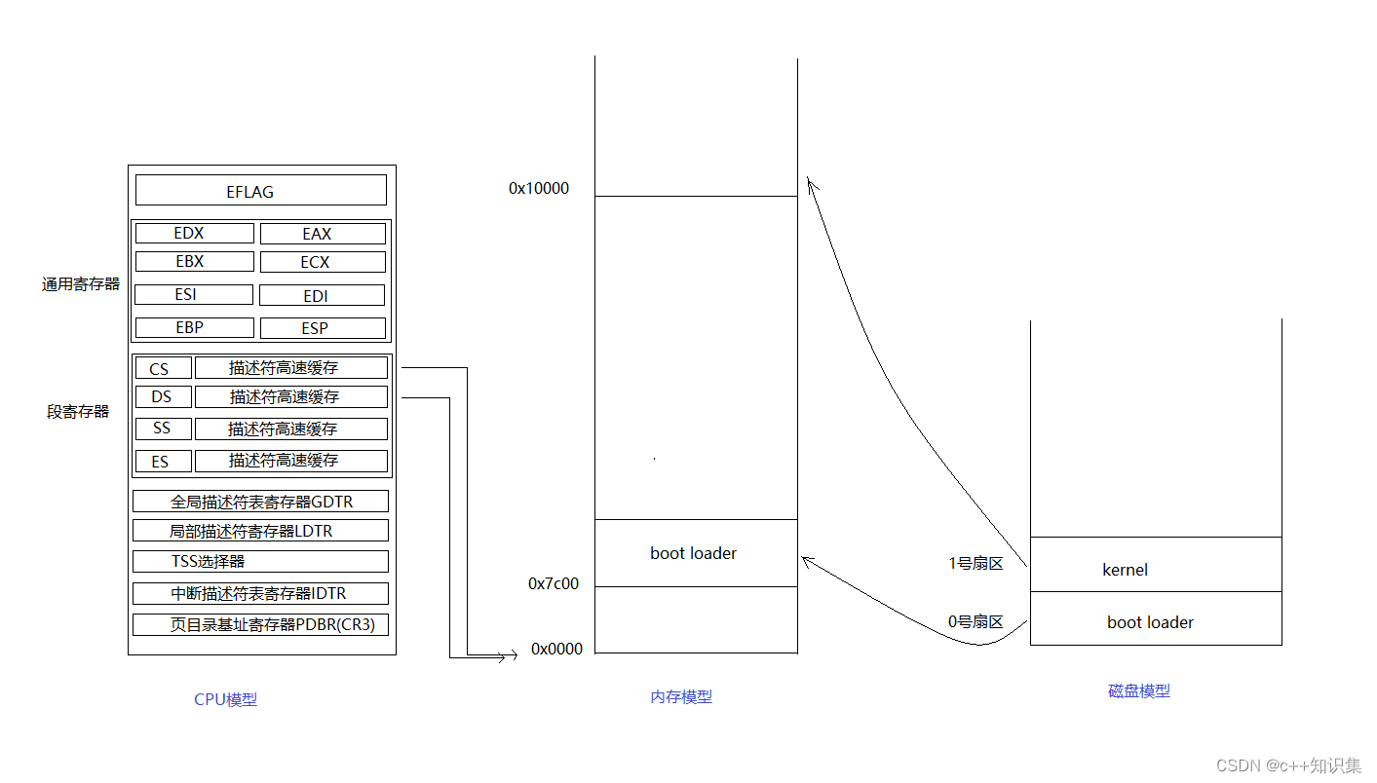This screenshot has width=1377, height=783.
Task: Select the EAX register box
Action: coord(323,234)
